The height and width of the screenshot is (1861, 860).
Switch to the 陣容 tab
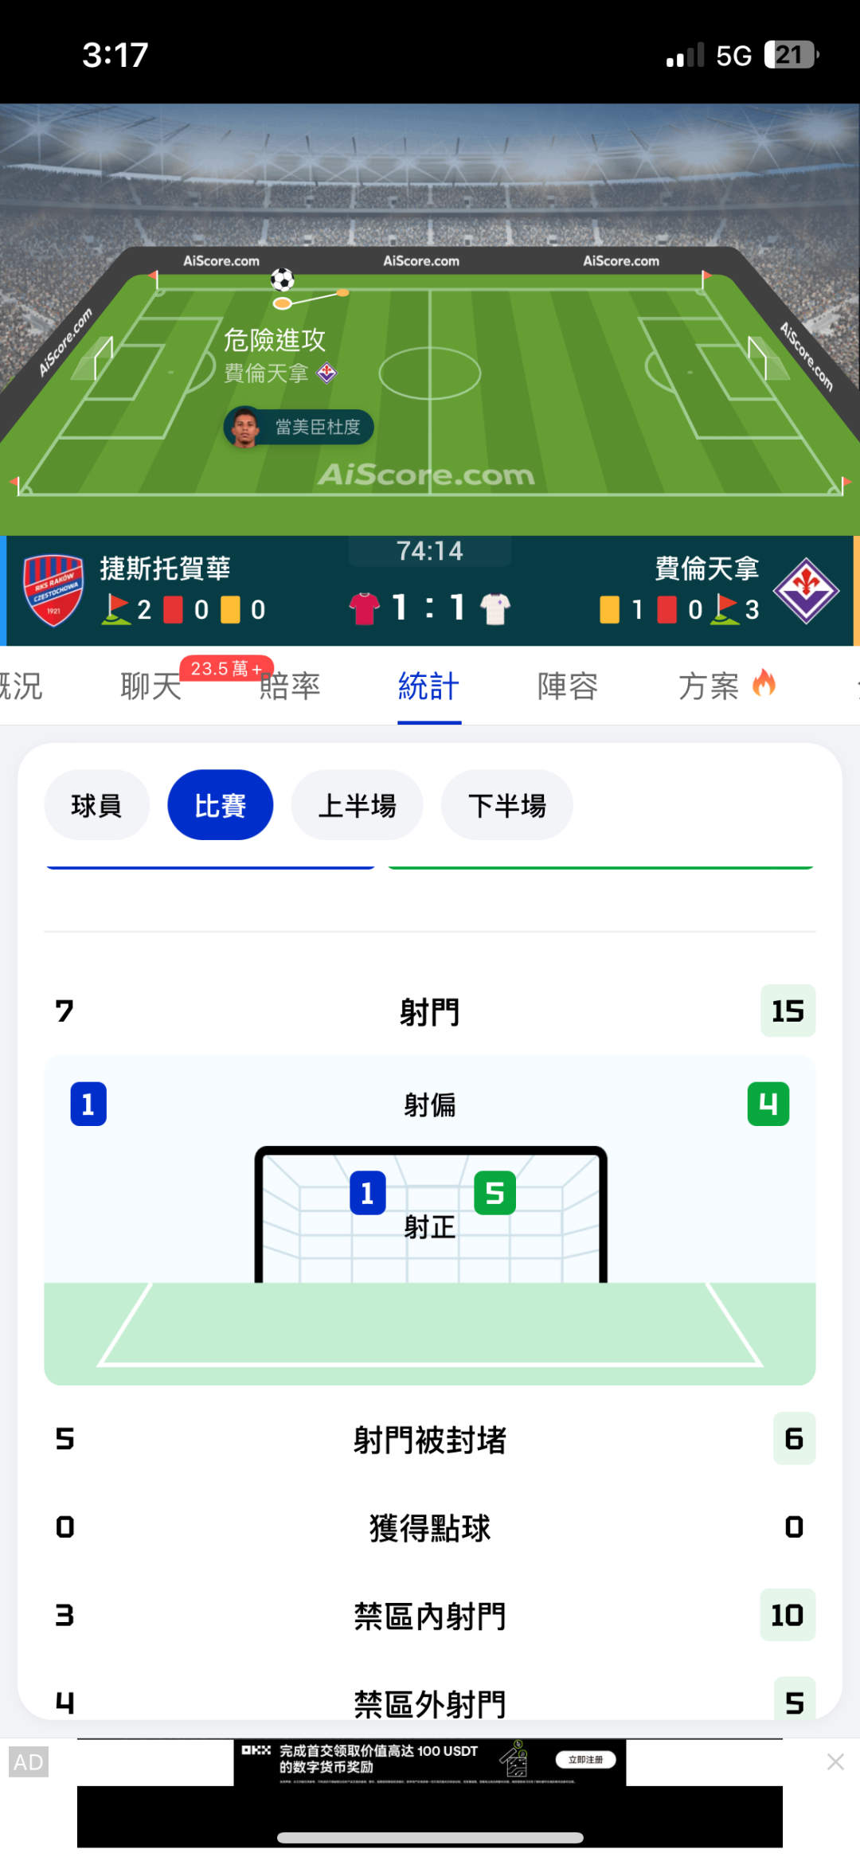[568, 686]
